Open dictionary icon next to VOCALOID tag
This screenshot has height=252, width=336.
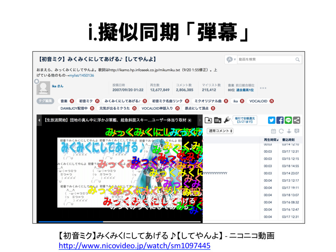[272, 101]
